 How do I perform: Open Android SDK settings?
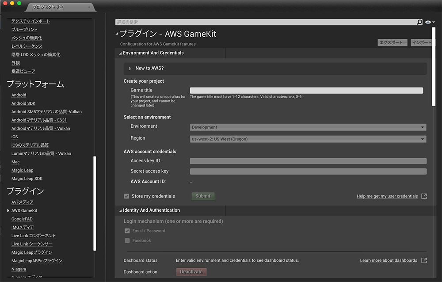click(x=23, y=103)
